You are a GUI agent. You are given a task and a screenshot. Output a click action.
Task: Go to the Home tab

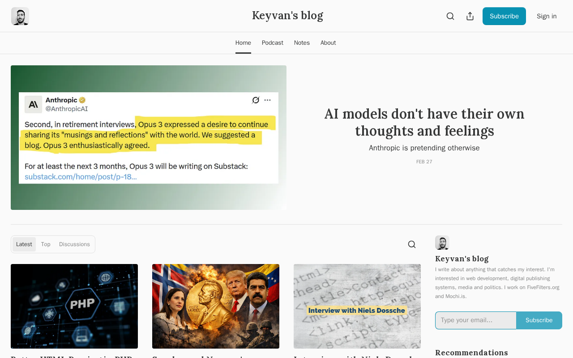point(243,43)
